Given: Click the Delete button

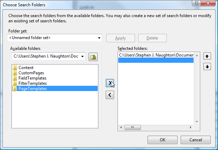Looking at the screenshot, I should [x=152, y=38].
